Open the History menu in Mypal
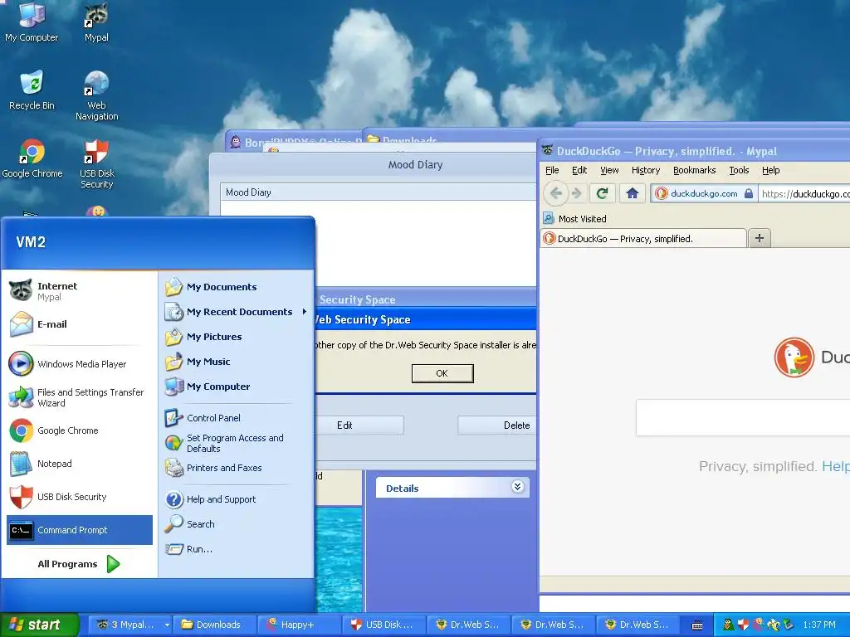Viewport: 850px width, 637px height. pos(646,170)
